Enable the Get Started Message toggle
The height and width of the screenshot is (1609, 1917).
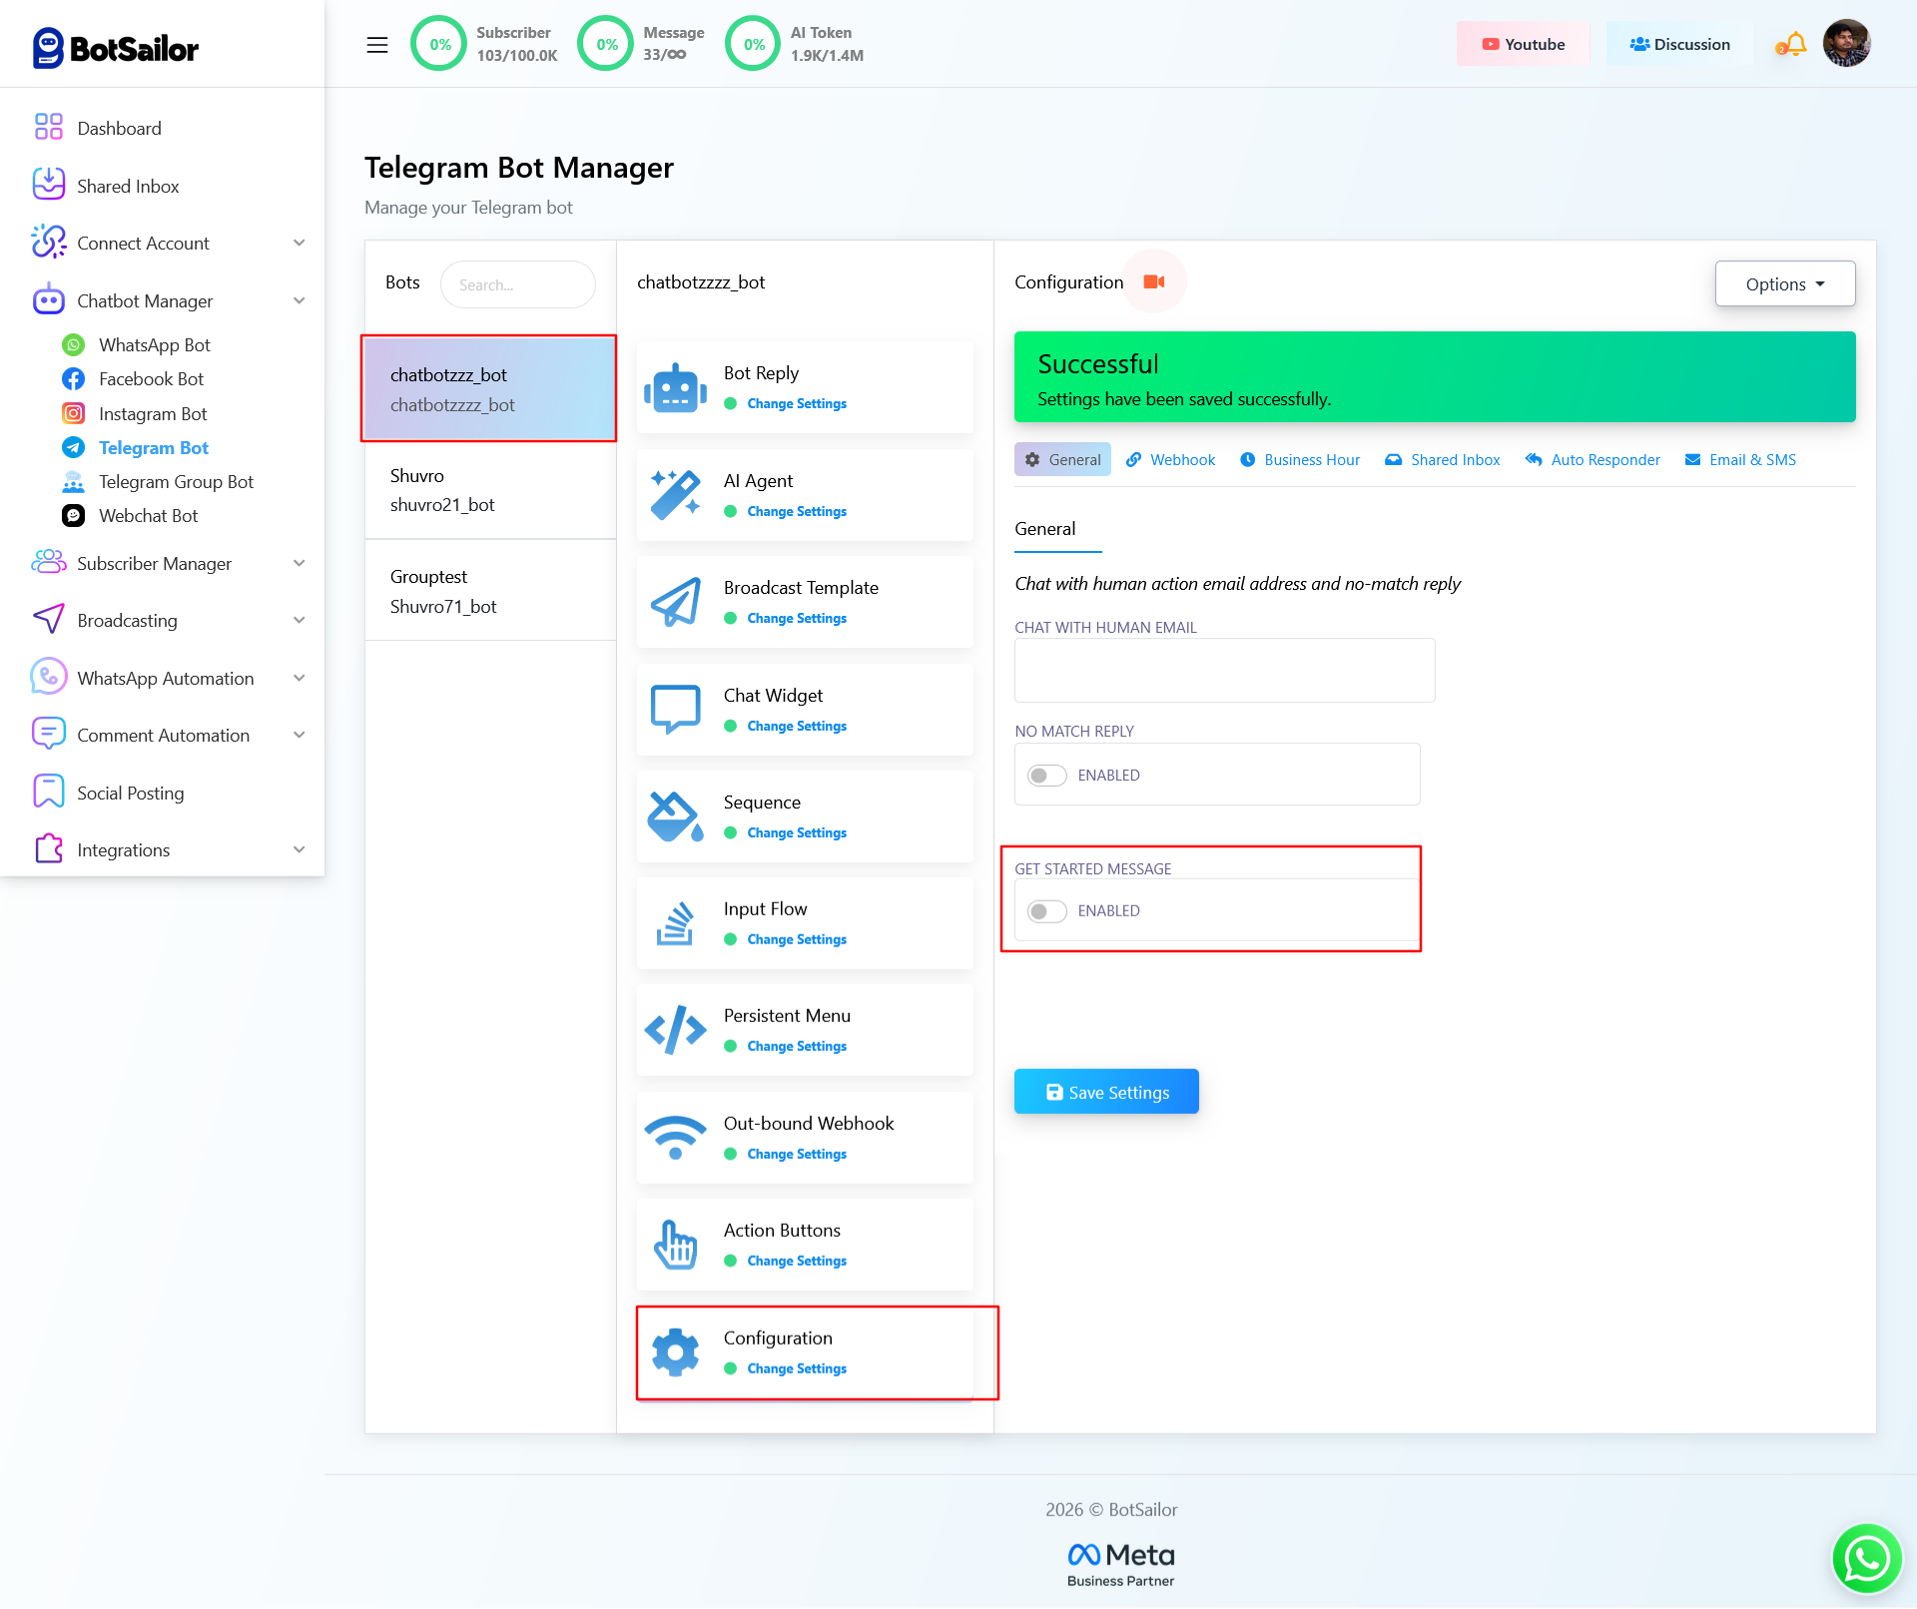click(x=1046, y=911)
